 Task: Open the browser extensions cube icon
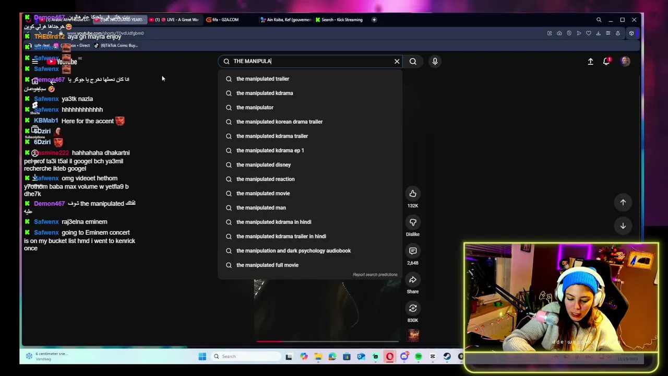[631, 33]
